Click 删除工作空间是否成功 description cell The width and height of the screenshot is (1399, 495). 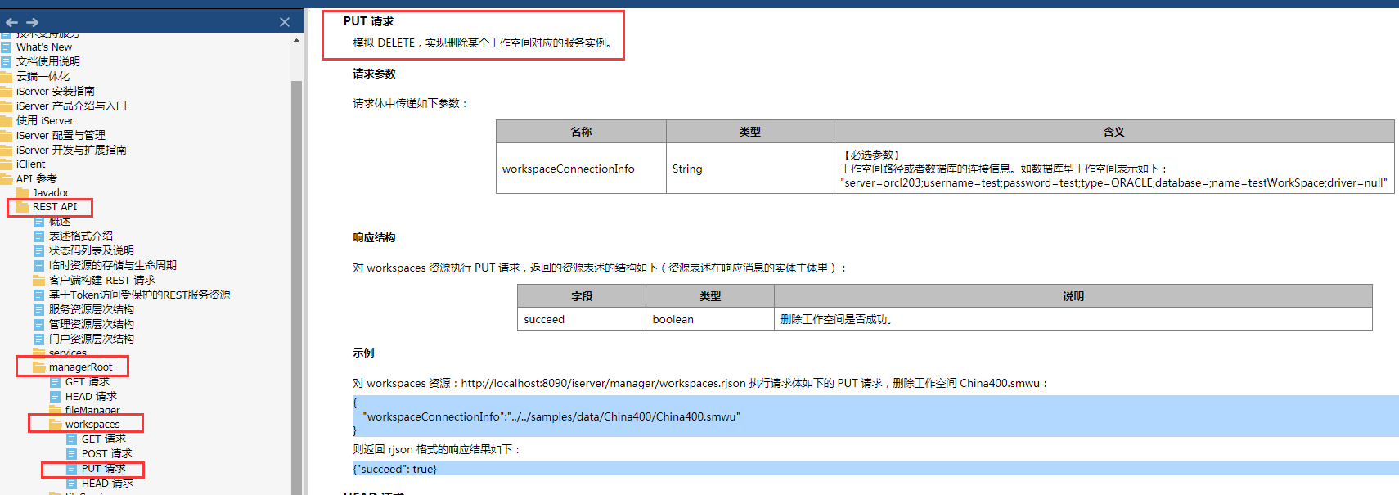point(1073,319)
